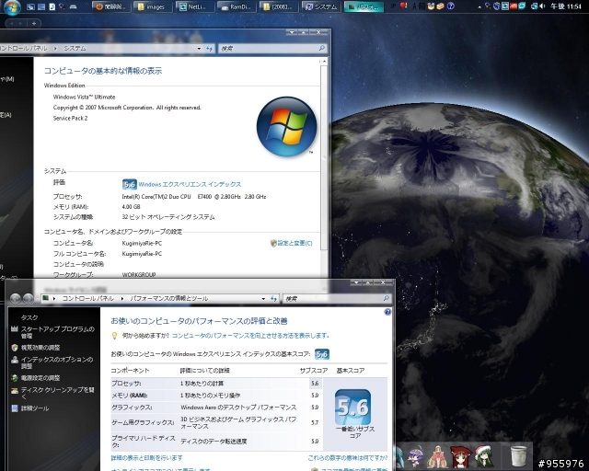589x471 pixels.
Task: Click メモリ (RAM): row label
Action: click(x=130, y=396)
